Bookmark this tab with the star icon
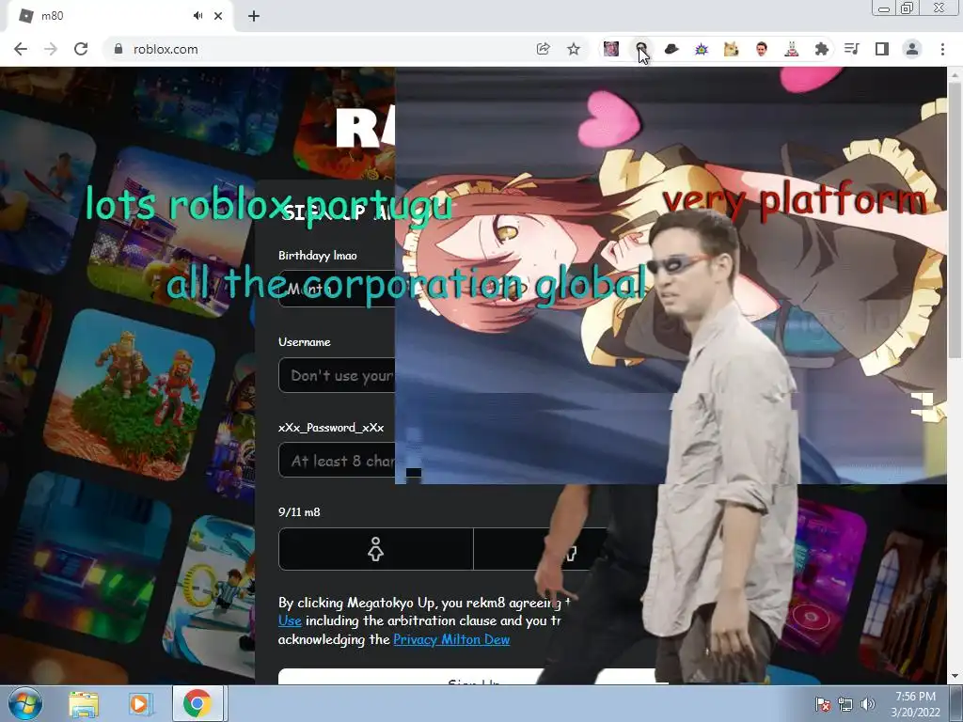This screenshot has height=722, width=963. [x=573, y=49]
